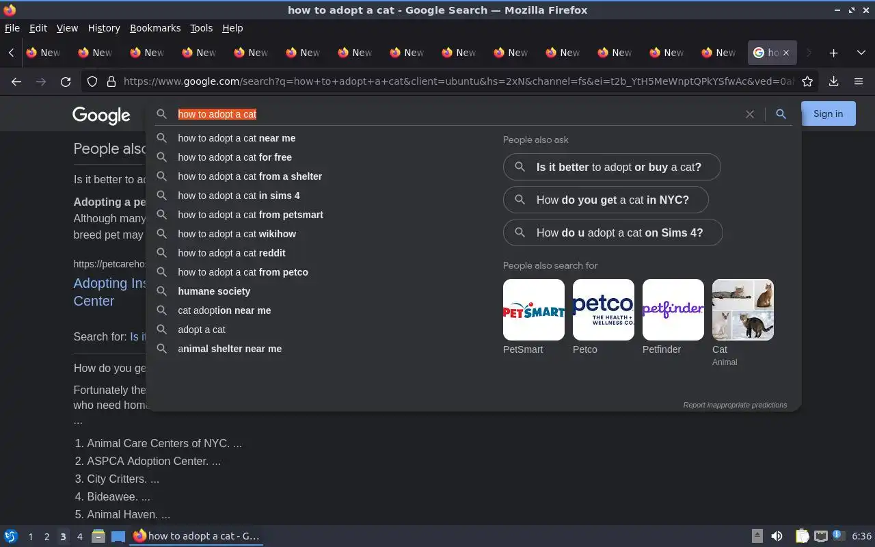View site security via padlock icon

111,81
